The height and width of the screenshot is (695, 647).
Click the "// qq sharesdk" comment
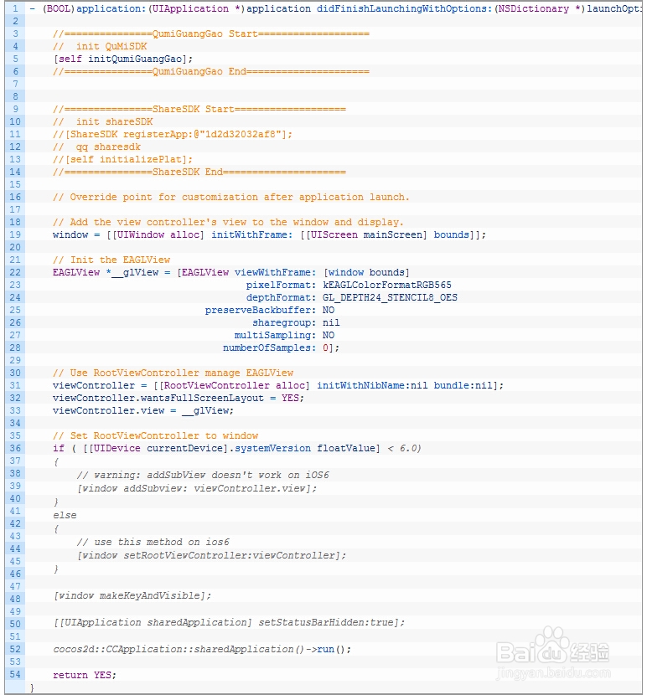coord(96,147)
